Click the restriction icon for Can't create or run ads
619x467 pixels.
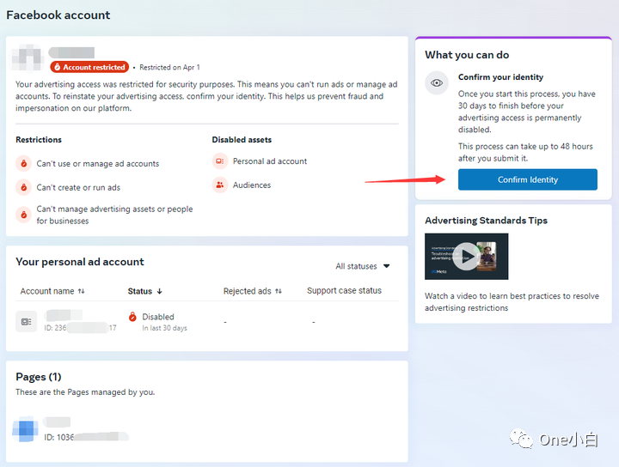pyautogui.click(x=24, y=187)
